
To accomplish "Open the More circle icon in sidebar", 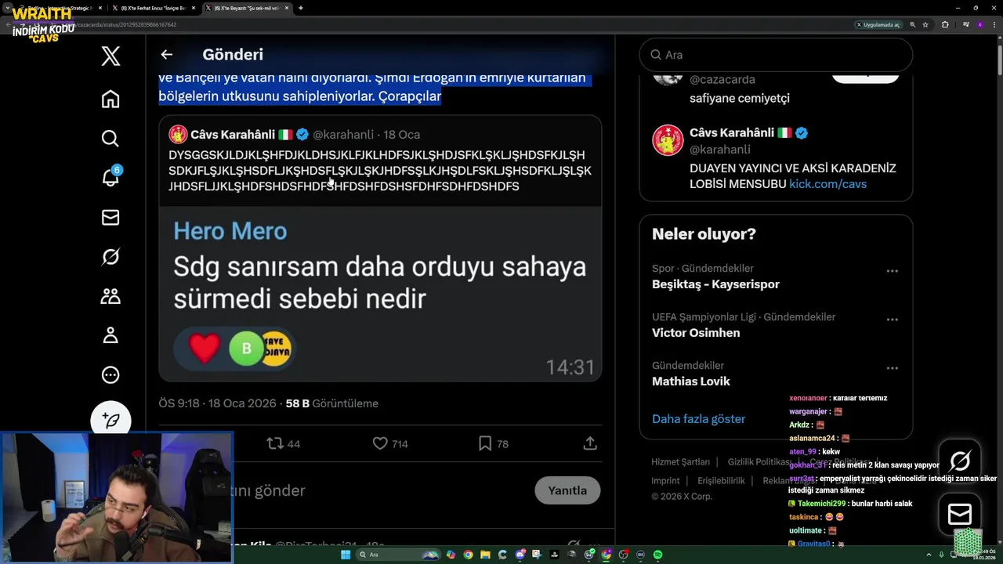I will [110, 375].
